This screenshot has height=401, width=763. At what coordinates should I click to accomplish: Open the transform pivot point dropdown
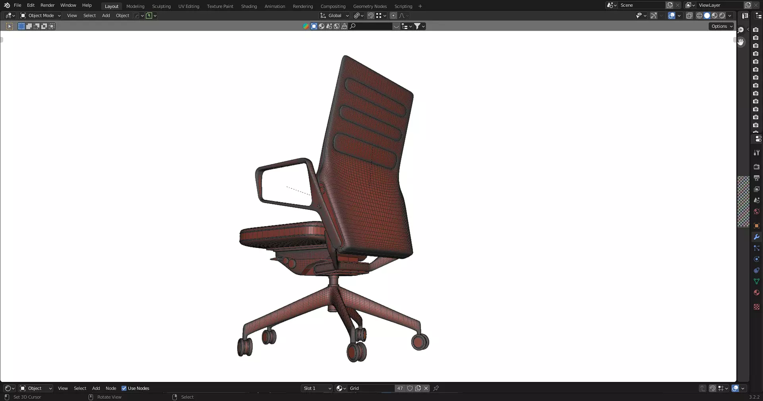point(358,15)
